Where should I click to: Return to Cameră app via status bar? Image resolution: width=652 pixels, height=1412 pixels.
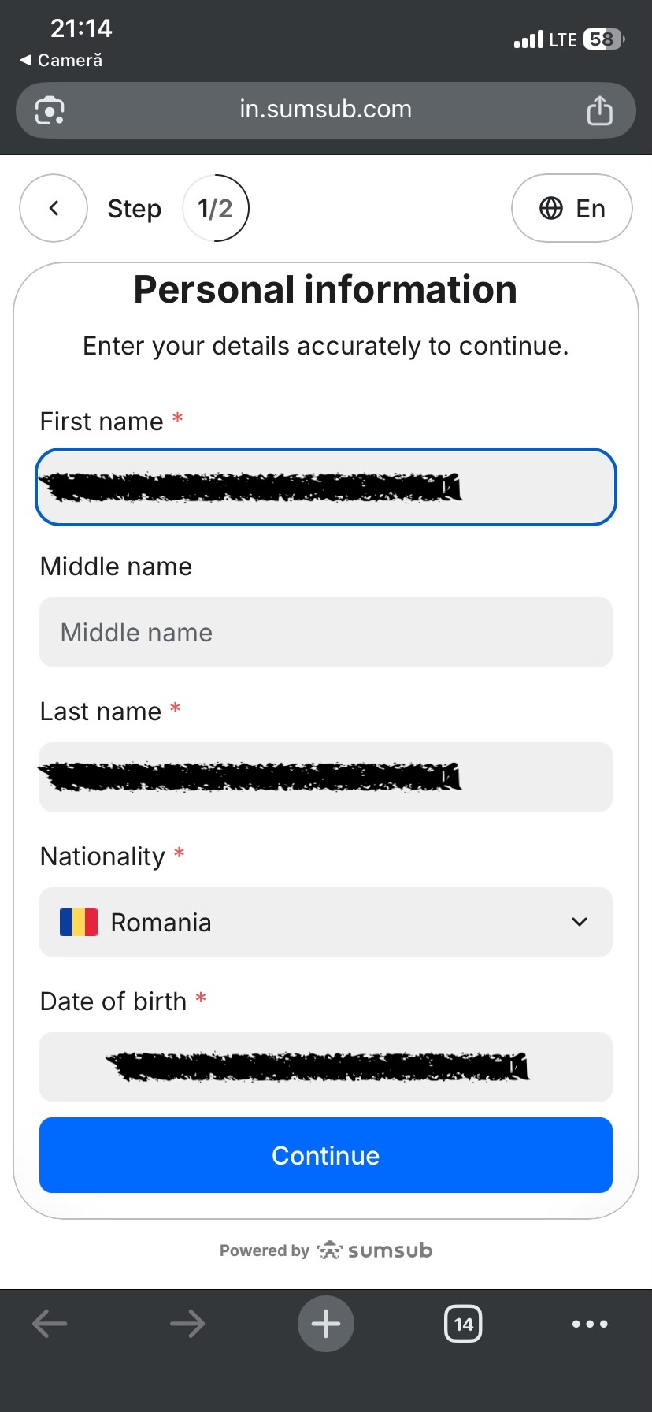tap(61, 60)
